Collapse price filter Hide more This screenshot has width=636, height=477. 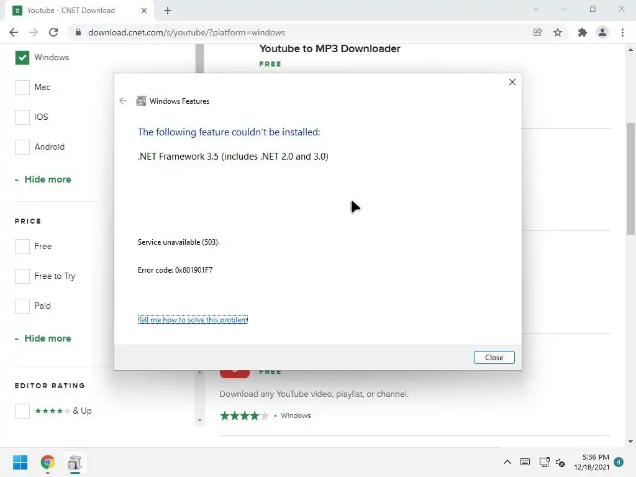[43, 338]
